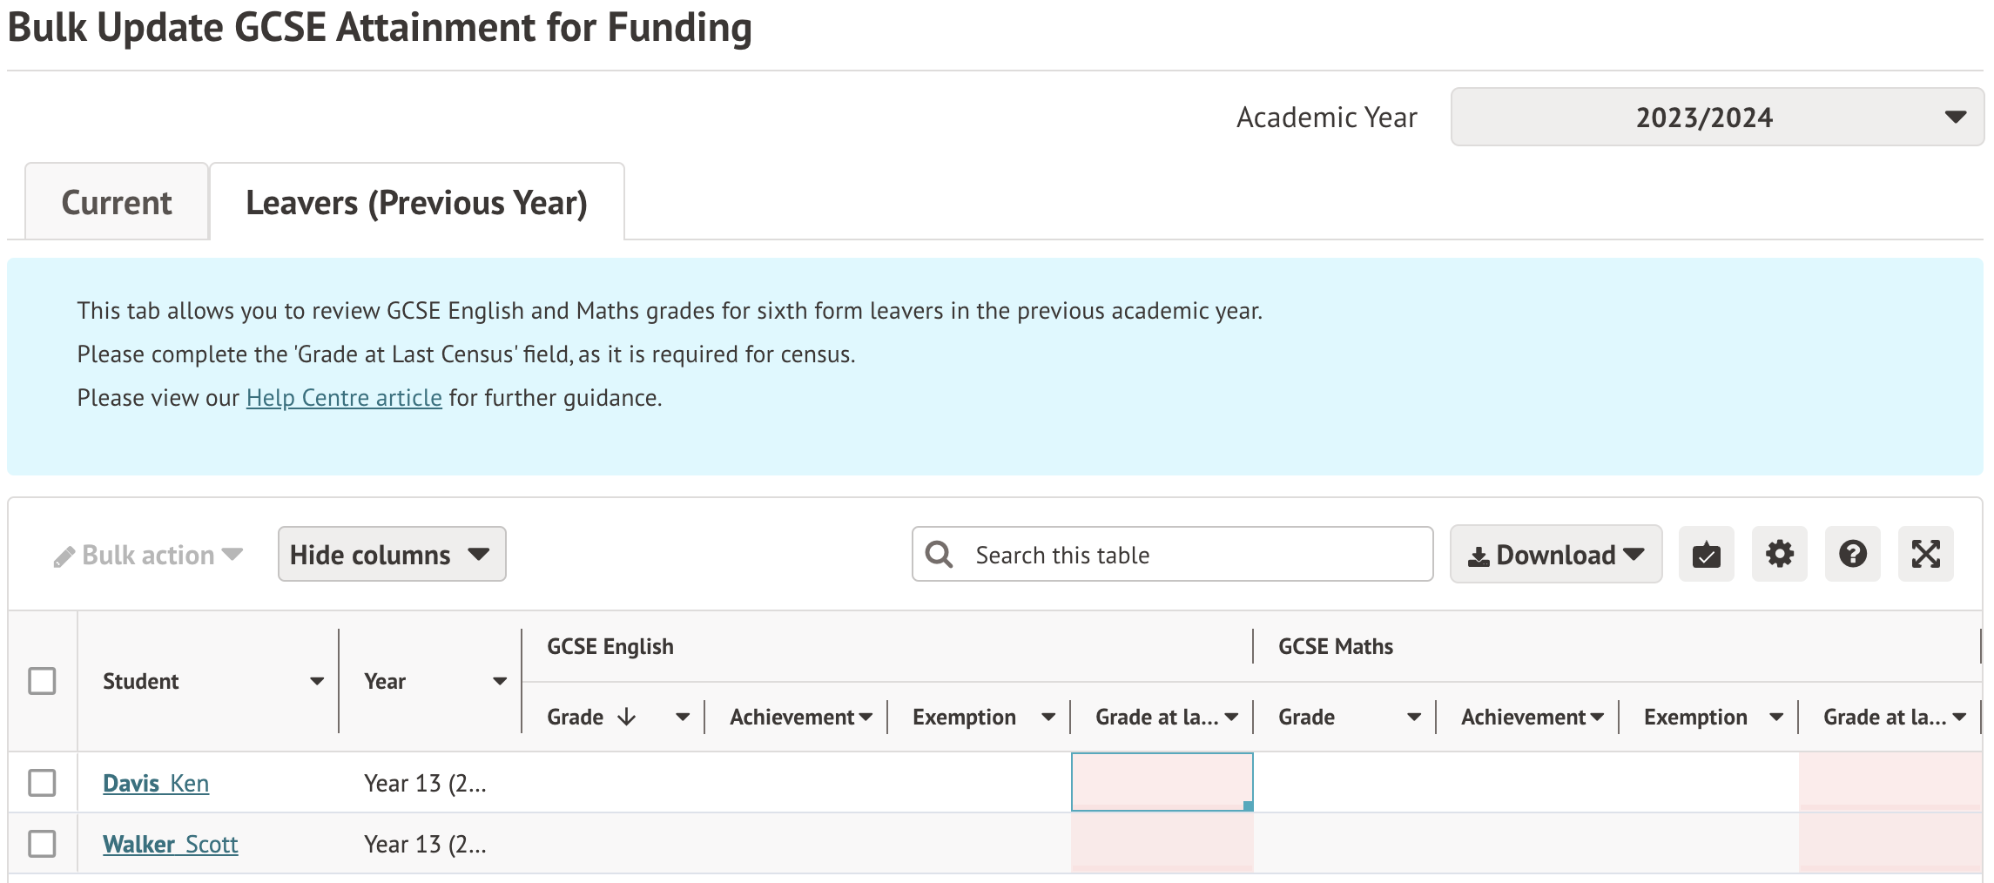Switch to the Current tab
Viewport: 1994px width, 883px height.
117,203
